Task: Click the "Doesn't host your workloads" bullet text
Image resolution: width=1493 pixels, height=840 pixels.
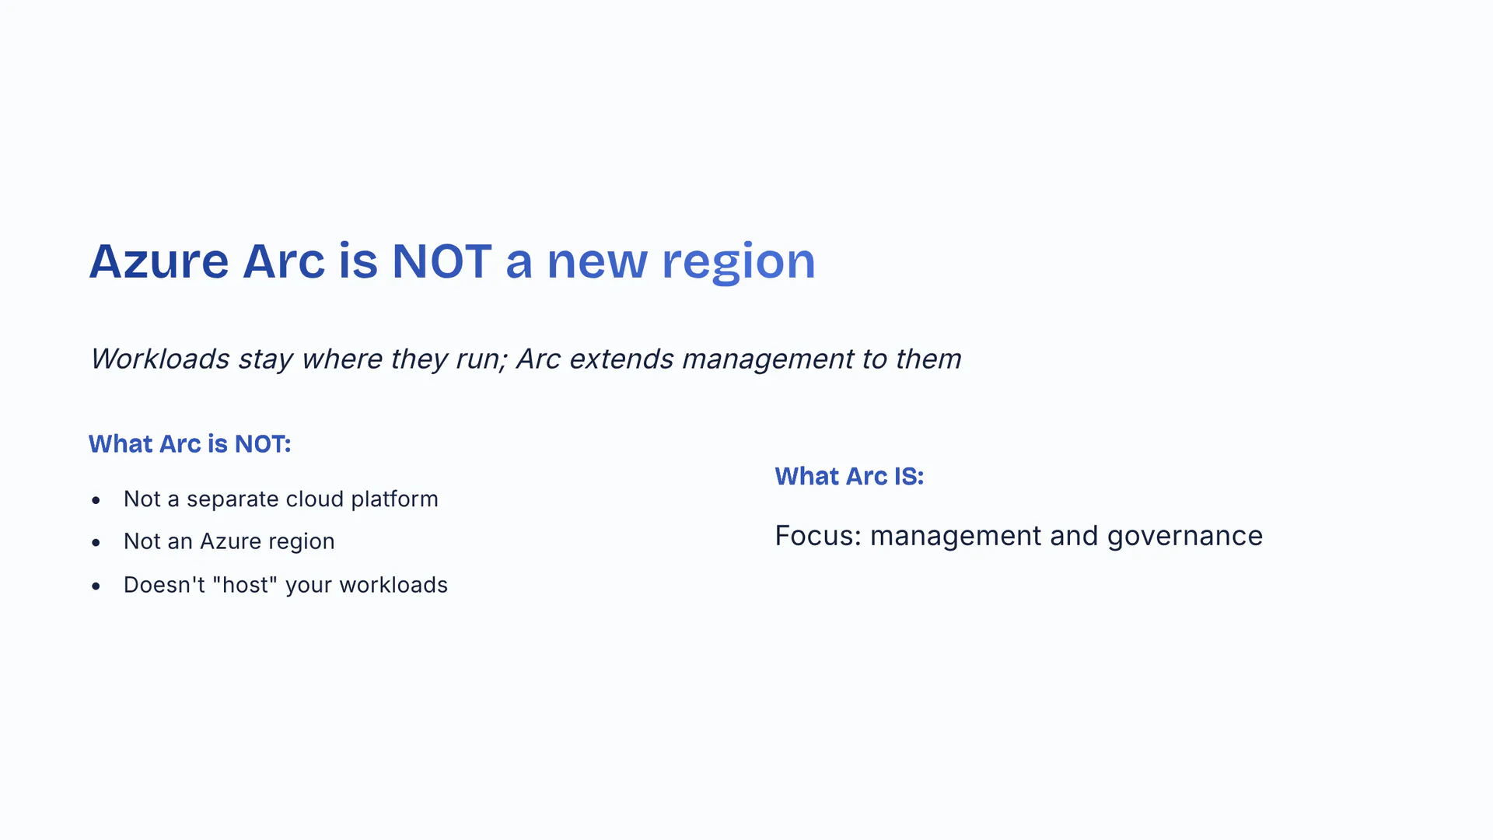Action: tap(285, 585)
